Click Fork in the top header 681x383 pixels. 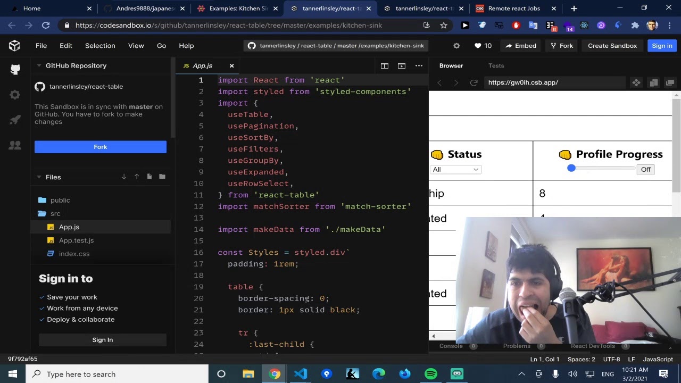click(562, 46)
